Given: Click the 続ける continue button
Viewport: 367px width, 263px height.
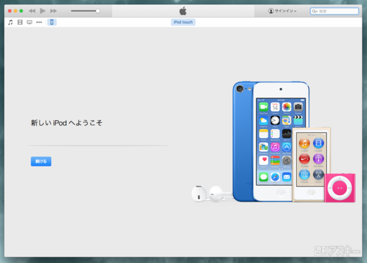Looking at the screenshot, I should (41, 161).
